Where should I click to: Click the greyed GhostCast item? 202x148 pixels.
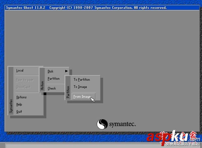[x=23, y=87]
